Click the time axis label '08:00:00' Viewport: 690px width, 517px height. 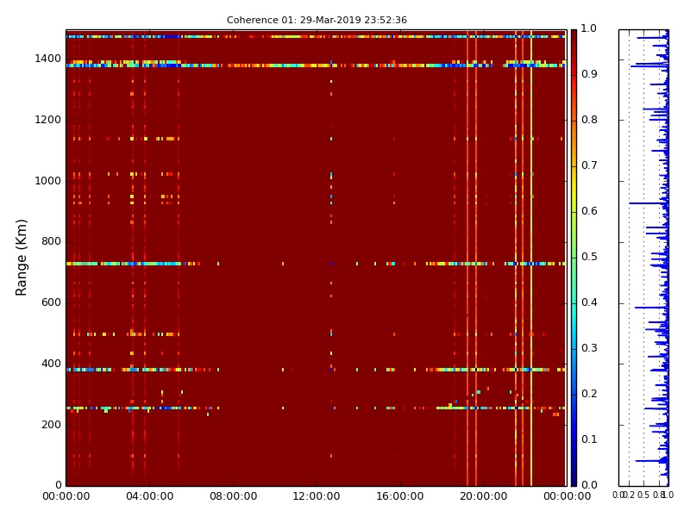pos(233,496)
